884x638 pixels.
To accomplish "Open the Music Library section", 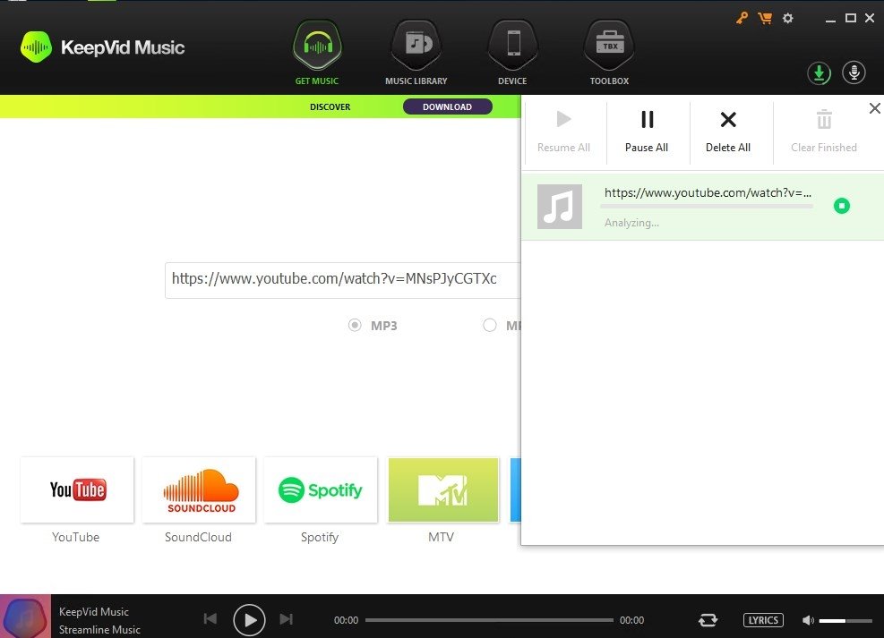I will (416, 53).
